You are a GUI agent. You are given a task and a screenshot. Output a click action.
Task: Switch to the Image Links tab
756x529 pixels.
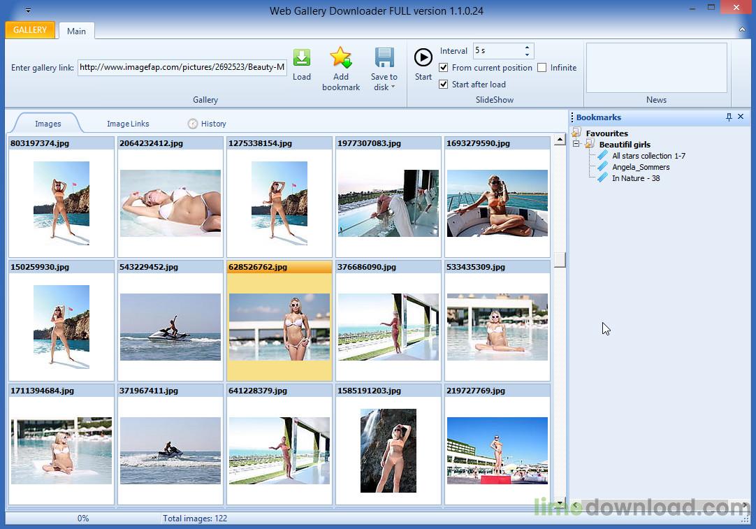(128, 123)
